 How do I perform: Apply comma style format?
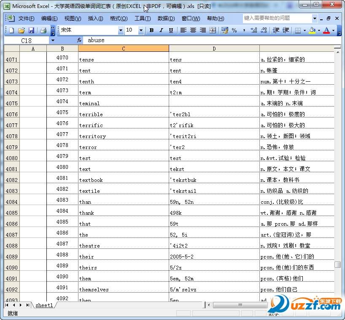pos(244,30)
